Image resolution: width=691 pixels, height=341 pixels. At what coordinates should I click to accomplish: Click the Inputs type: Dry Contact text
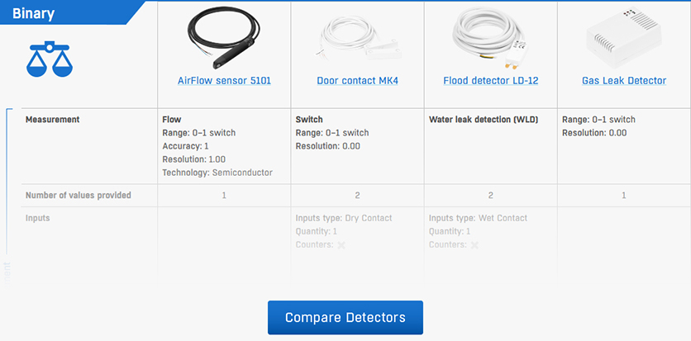344,218
